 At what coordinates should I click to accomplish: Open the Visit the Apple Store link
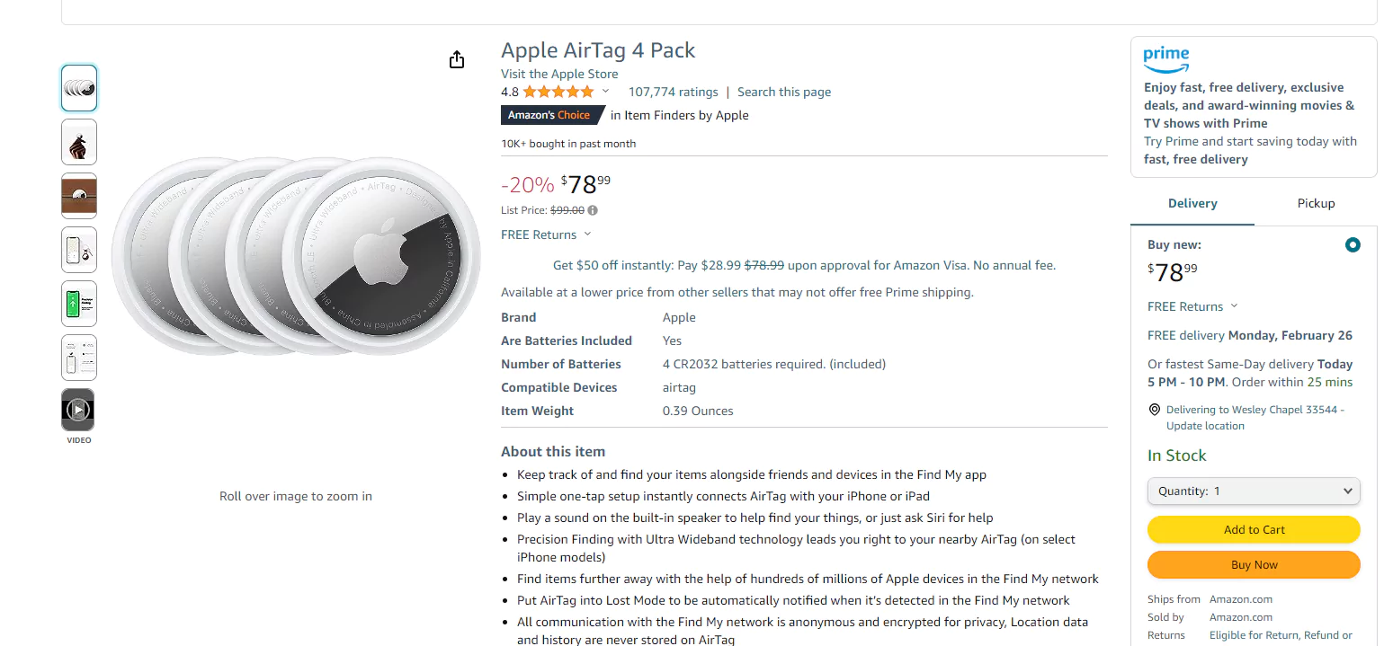pos(558,74)
